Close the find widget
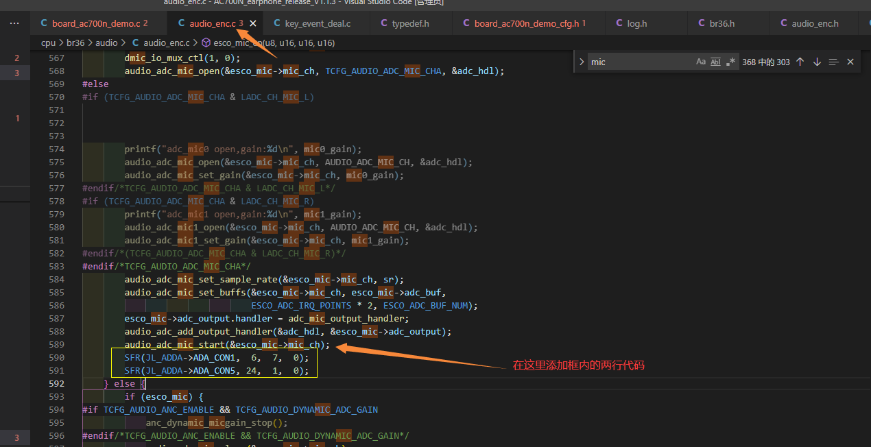This screenshot has height=447, width=871. (850, 62)
